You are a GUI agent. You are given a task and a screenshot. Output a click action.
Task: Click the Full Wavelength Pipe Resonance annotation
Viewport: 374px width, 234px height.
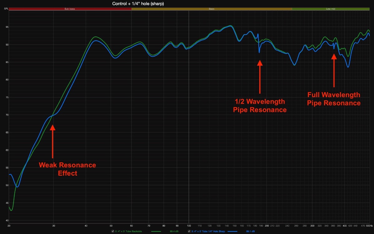click(334, 99)
